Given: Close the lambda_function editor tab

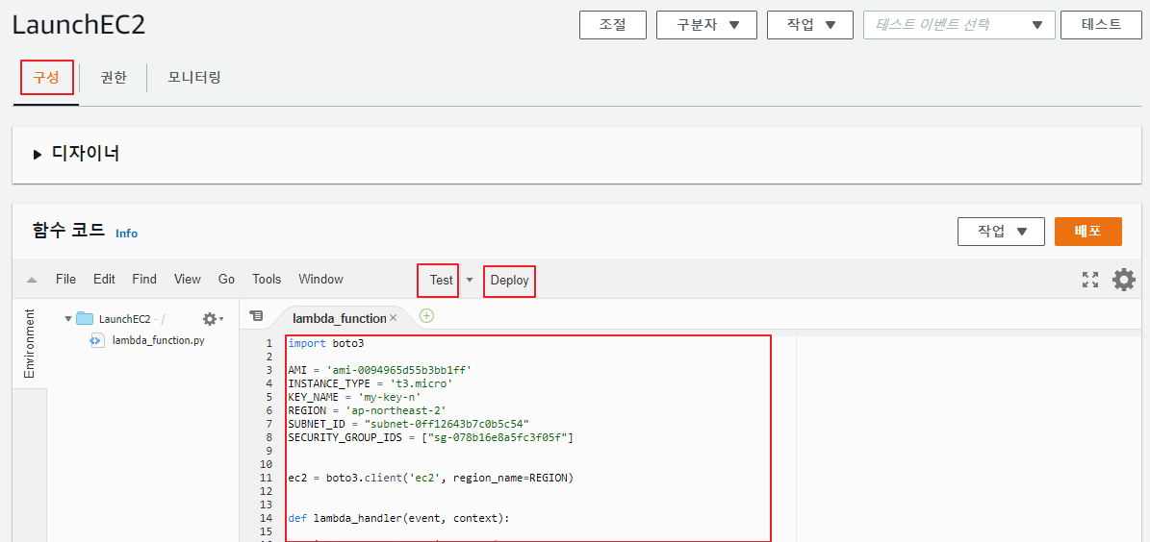Looking at the screenshot, I should coord(393,318).
